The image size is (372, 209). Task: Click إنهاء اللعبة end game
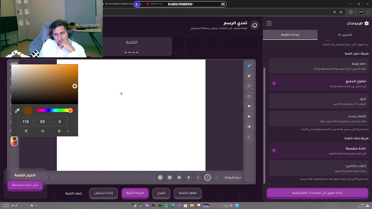pyautogui.click(x=73, y=193)
